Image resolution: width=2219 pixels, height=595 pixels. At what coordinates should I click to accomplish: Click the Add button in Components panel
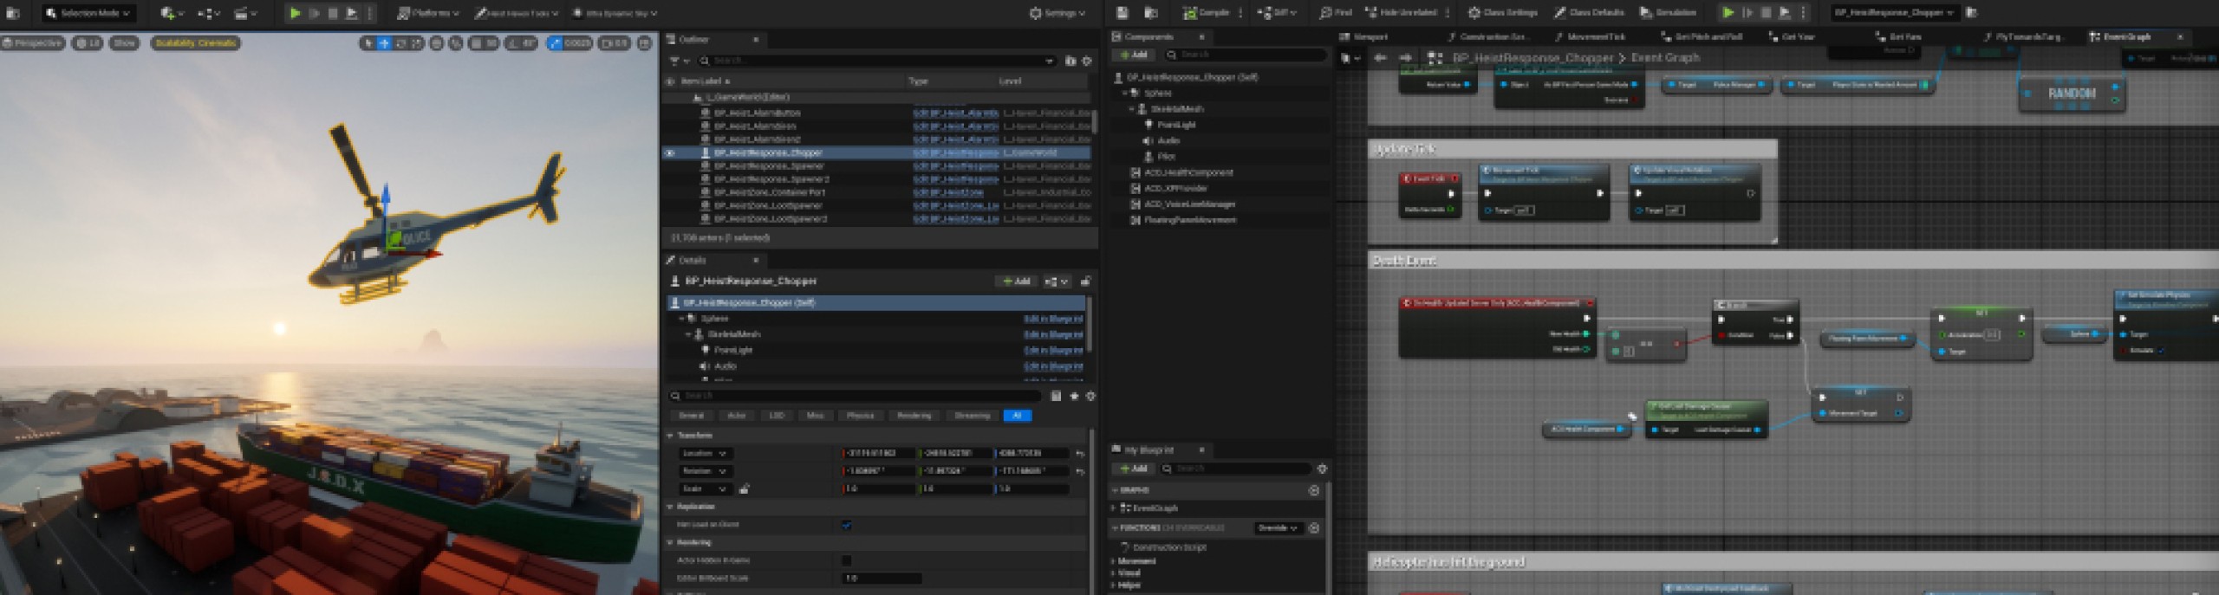click(1133, 55)
